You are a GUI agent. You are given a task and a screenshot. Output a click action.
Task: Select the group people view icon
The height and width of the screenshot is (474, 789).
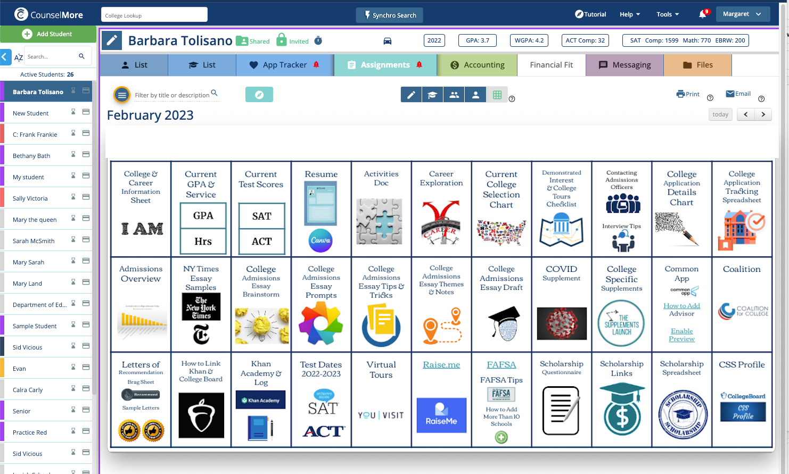[454, 95]
